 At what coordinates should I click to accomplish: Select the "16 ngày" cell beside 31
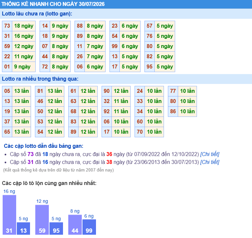tap(24, 36)
